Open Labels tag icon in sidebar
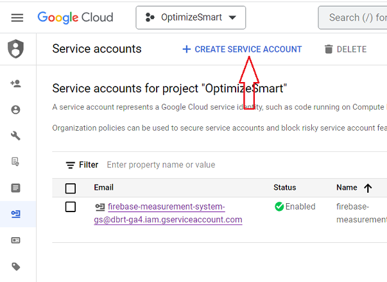 (16, 267)
